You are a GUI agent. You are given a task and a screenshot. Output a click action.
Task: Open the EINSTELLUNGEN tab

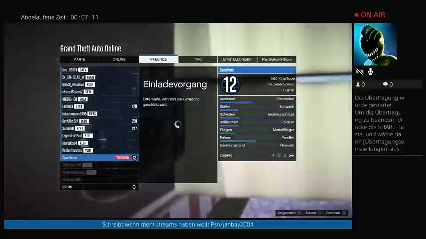237,59
